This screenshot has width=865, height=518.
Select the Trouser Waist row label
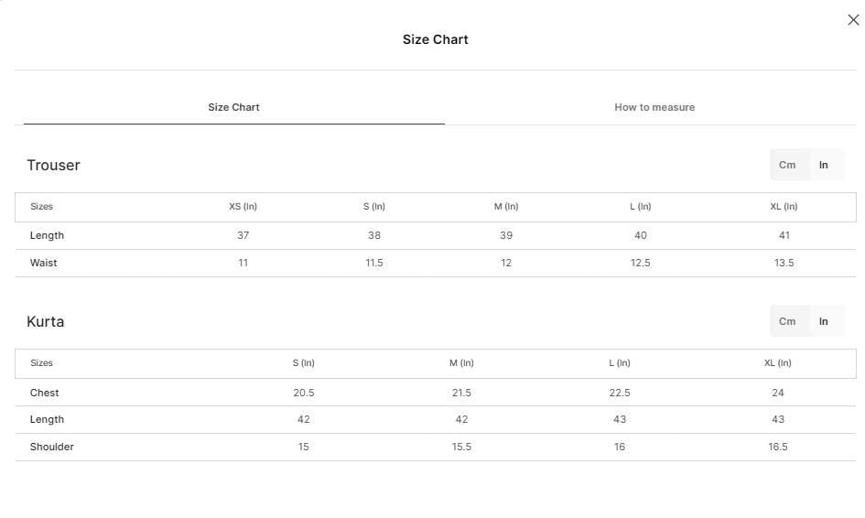[44, 263]
